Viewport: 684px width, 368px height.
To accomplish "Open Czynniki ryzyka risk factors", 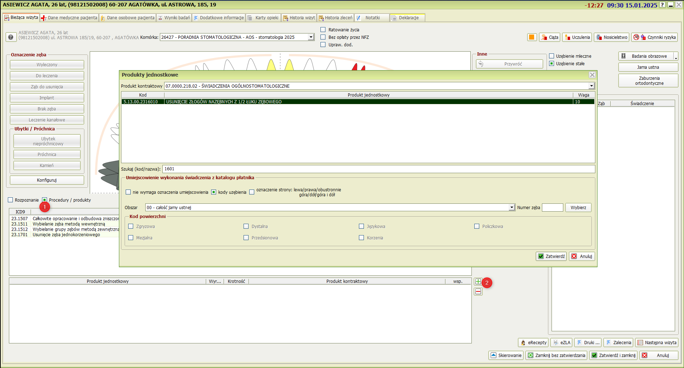I will point(654,37).
